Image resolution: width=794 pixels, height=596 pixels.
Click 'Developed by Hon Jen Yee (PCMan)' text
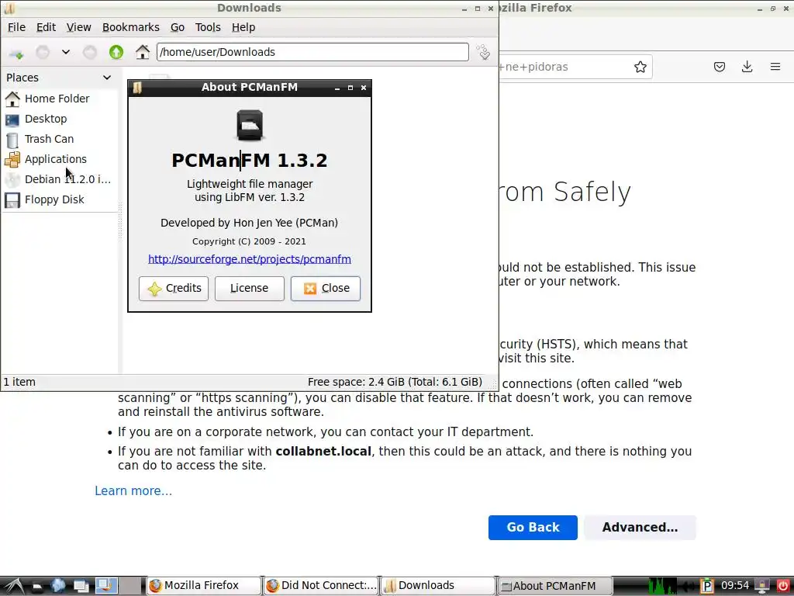[249, 223]
